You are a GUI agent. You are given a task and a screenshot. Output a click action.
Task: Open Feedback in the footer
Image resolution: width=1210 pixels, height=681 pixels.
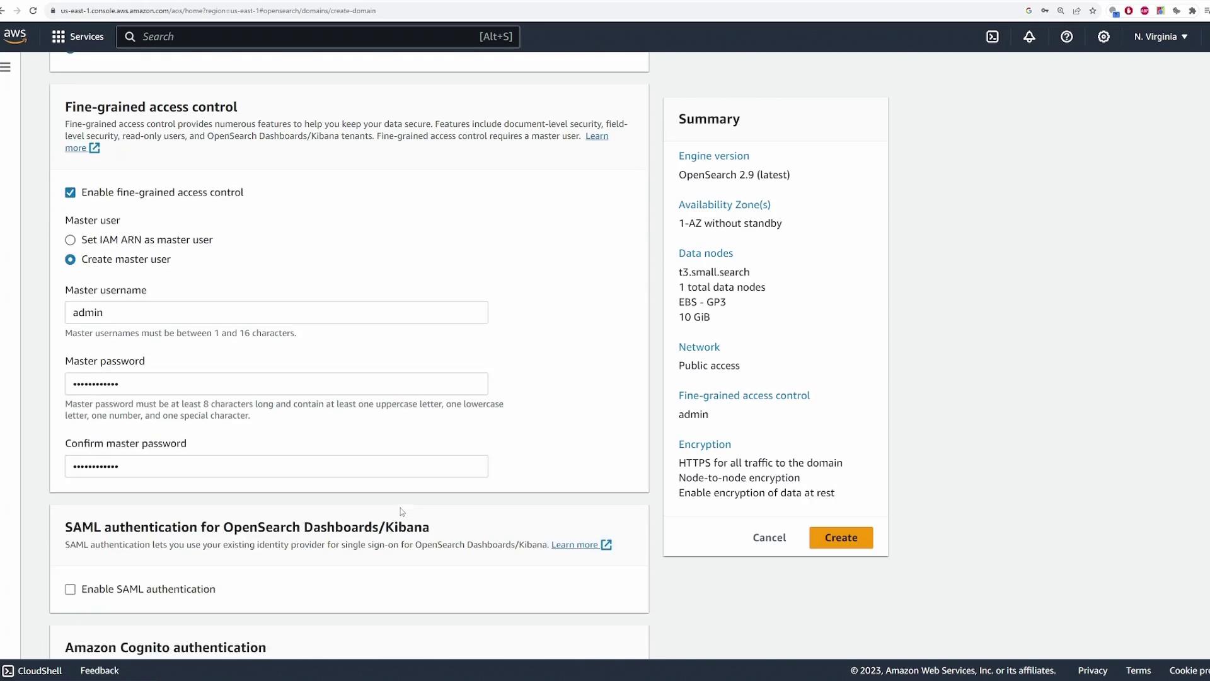pyautogui.click(x=99, y=671)
